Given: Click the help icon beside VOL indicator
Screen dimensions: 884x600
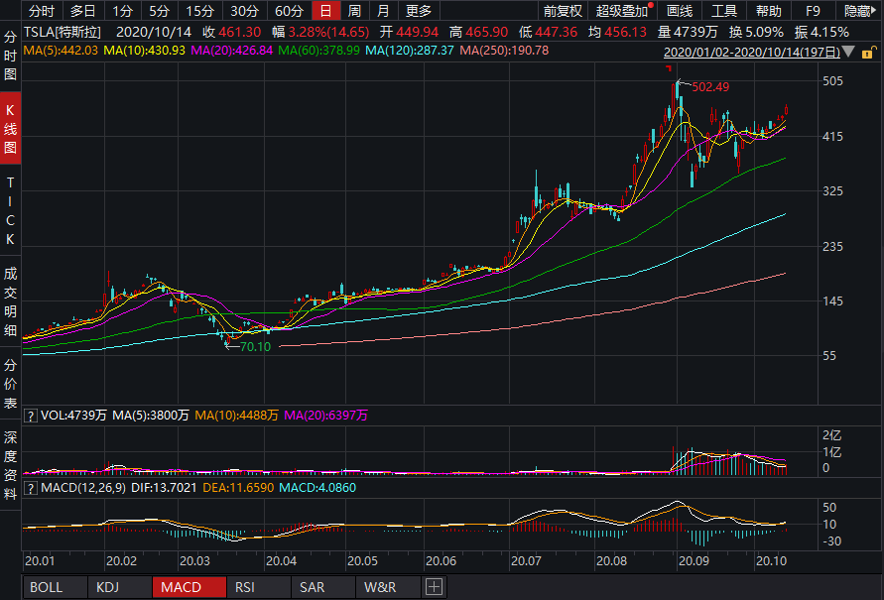Looking at the screenshot, I should 32,416.
